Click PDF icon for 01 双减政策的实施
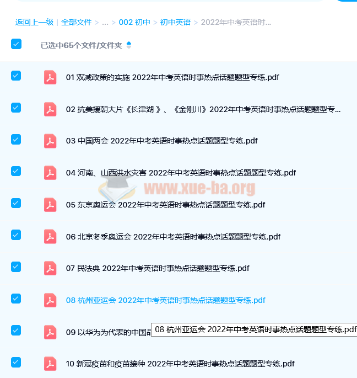 tap(50, 77)
